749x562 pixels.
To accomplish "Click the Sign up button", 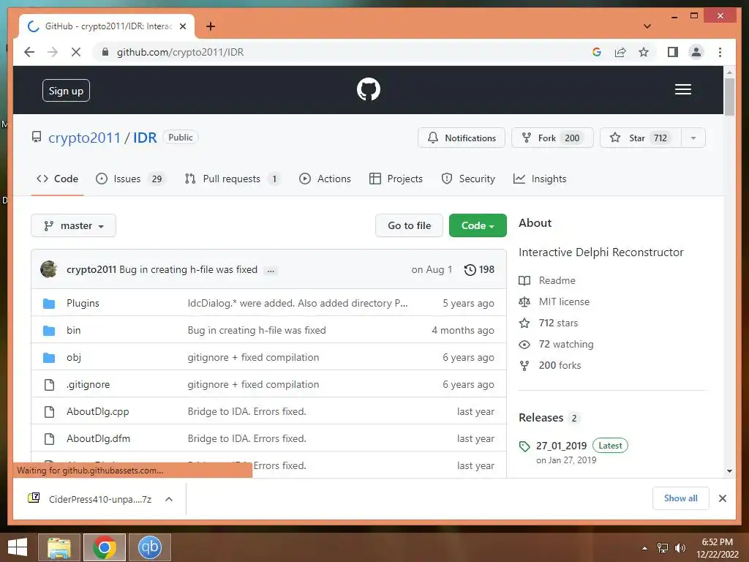I will (66, 90).
